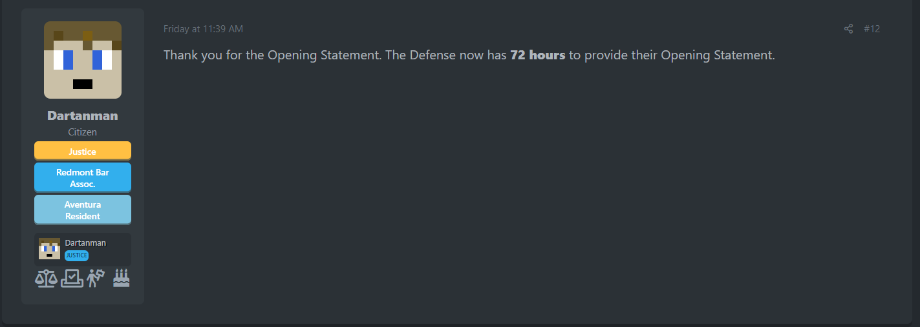Click the Aventura Resident banner

(83, 210)
